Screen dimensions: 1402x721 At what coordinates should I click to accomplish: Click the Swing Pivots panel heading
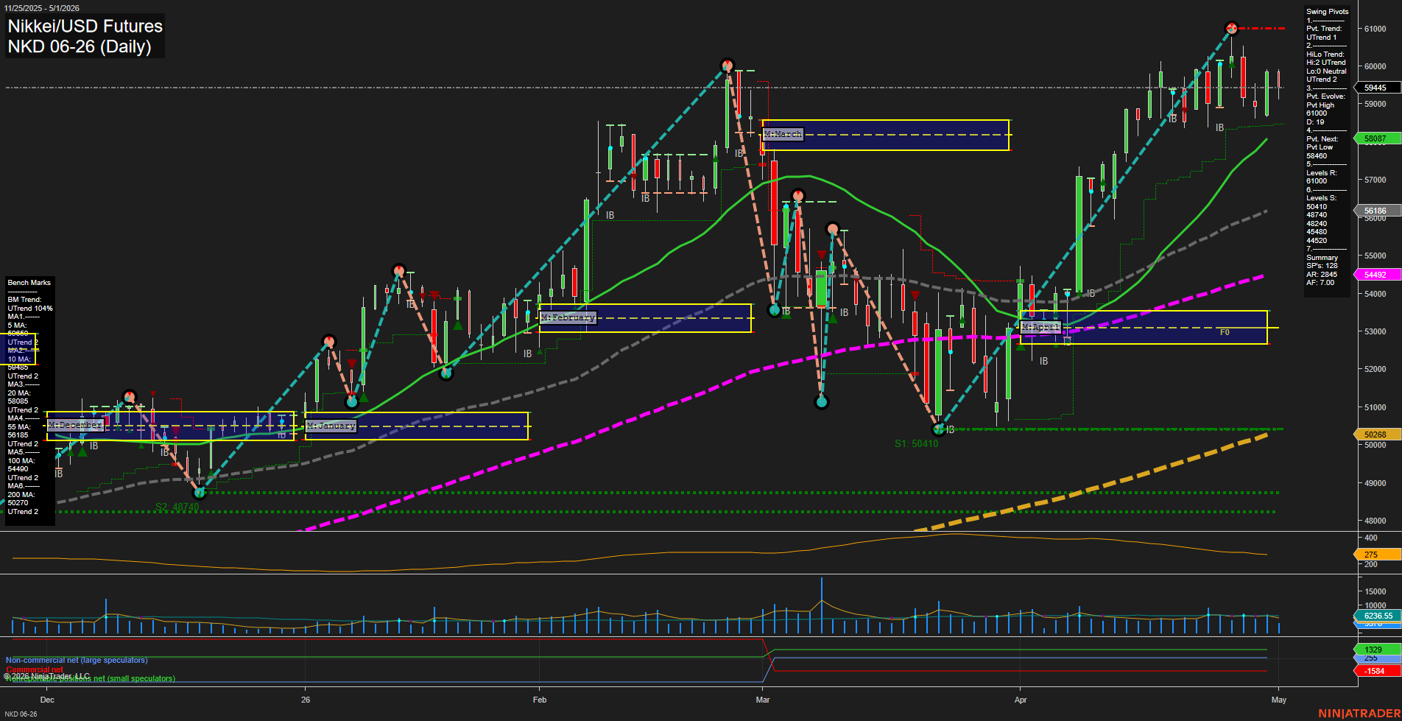pyautogui.click(x=1328, y=12)
